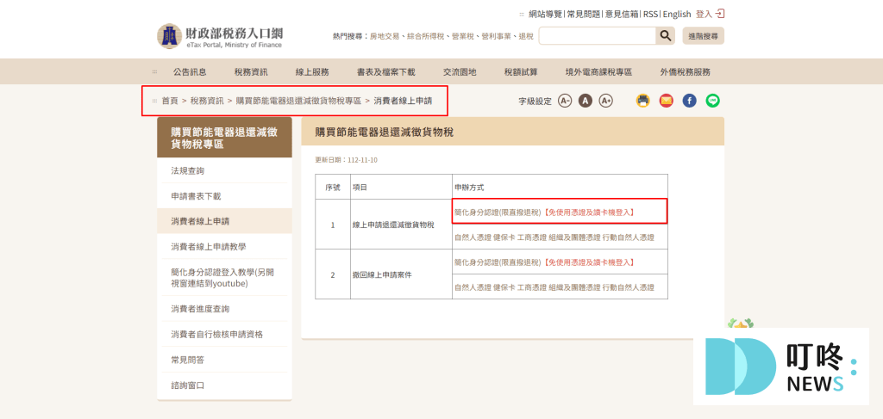Switch language to English
Viewport: 883px width, 419px height.
click(676, 14)
